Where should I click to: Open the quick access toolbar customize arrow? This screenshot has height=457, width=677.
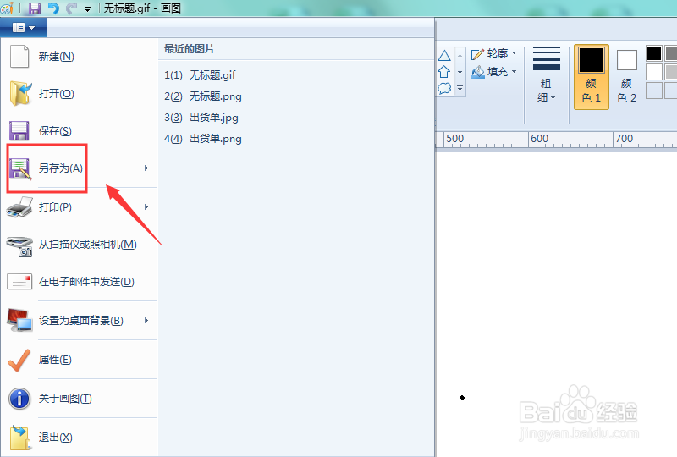(x=88, y=8)
